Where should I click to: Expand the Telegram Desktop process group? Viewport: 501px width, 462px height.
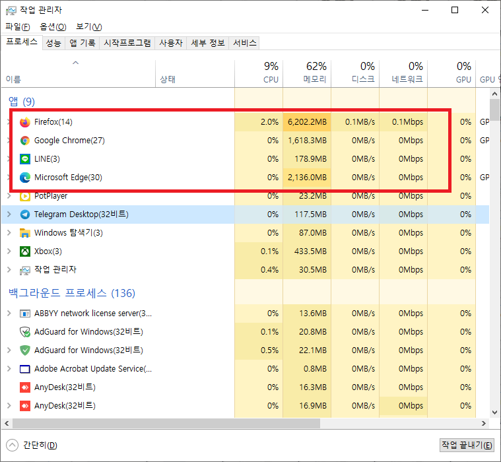[x=9, y=214]
